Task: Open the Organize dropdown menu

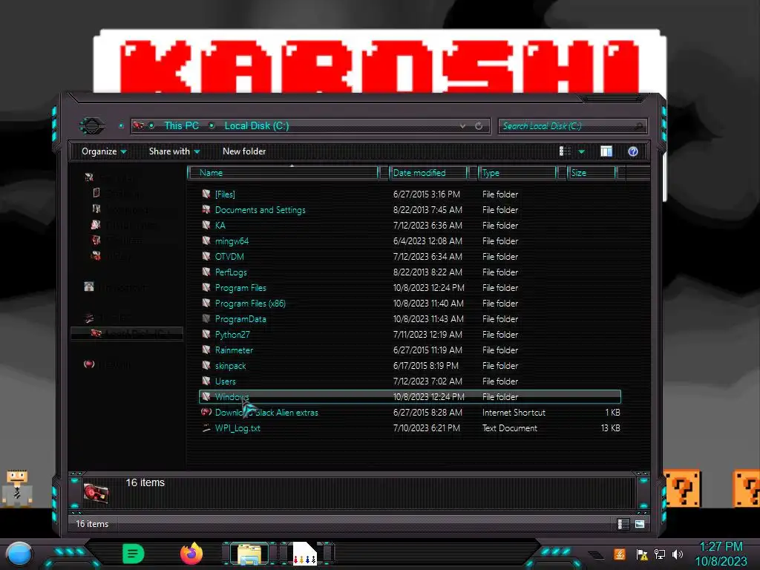Action: [x=104, y=151]
